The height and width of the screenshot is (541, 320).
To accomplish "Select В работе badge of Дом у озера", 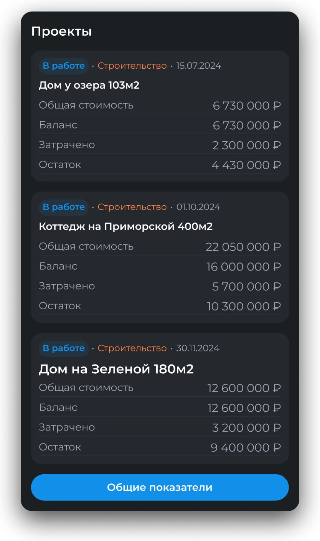I will (x=64, y=66).
